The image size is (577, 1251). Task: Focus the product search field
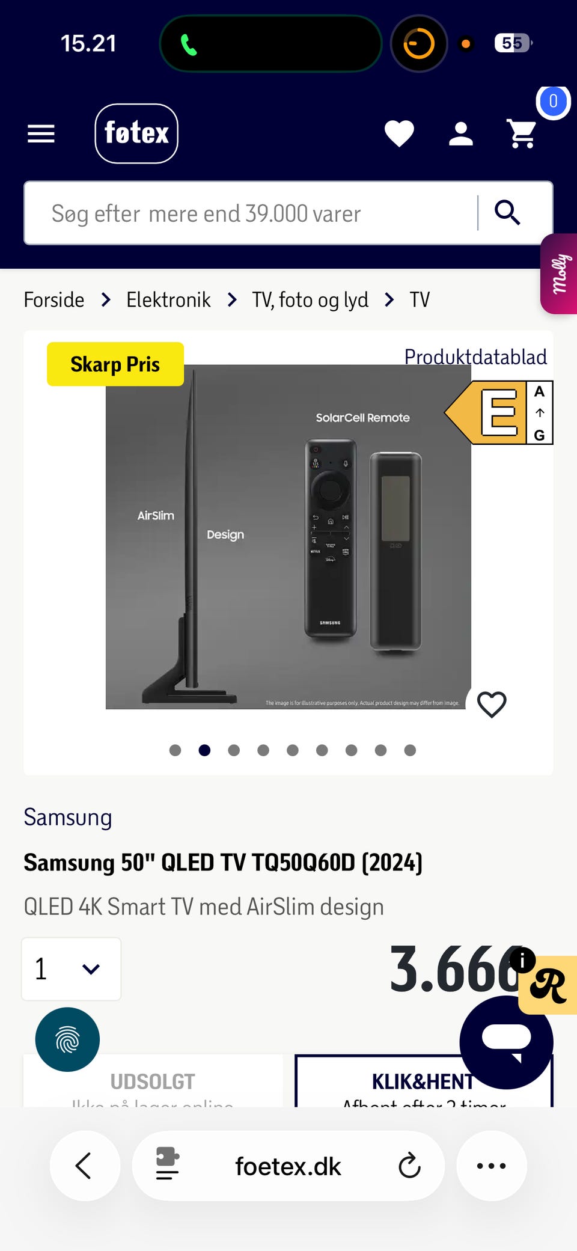pyautogui.click(x=252, y=213)
